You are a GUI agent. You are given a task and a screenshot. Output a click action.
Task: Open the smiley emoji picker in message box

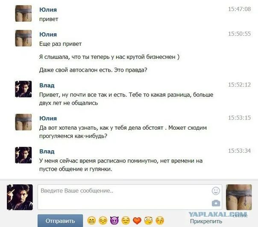point(216,191)
